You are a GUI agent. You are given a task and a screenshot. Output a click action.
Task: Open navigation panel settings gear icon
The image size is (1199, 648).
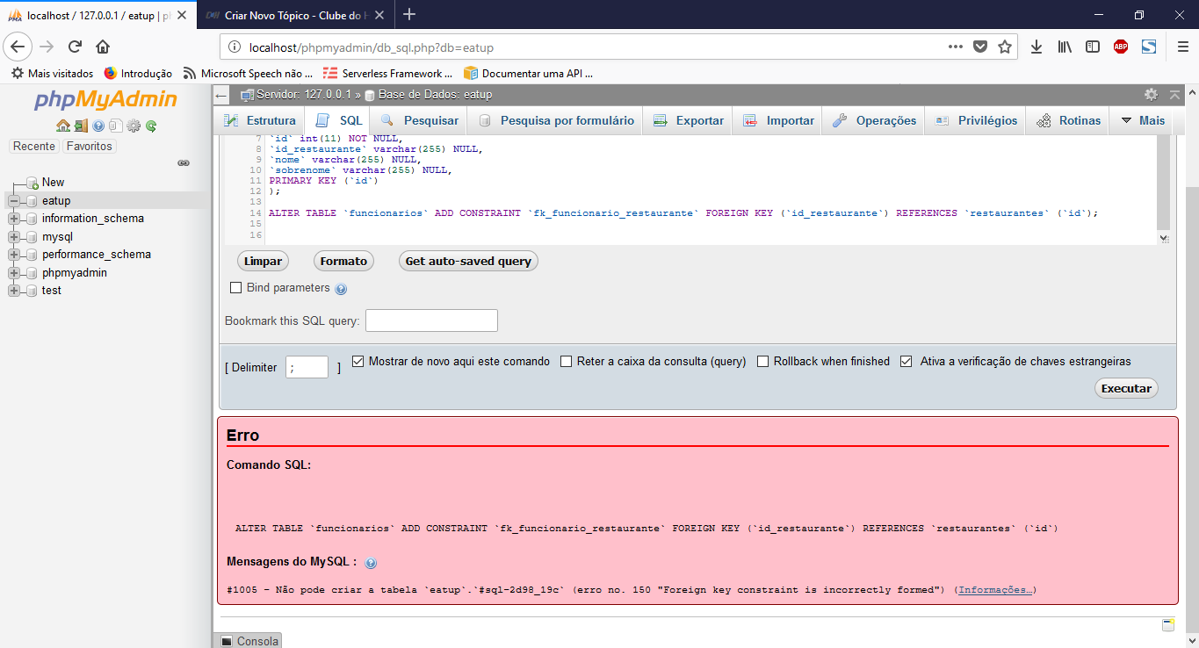tap(134, 126)
